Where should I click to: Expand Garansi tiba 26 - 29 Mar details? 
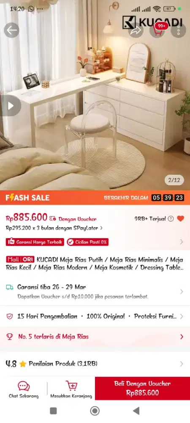[x=95, y=291]
